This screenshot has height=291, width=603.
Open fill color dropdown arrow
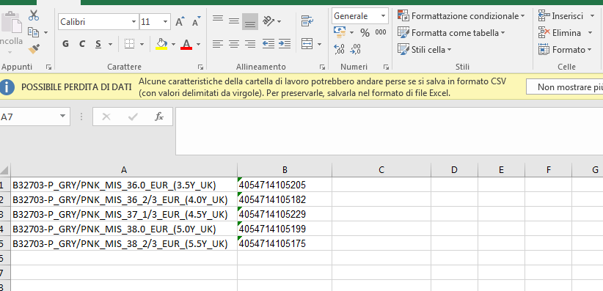coord(173,45)
